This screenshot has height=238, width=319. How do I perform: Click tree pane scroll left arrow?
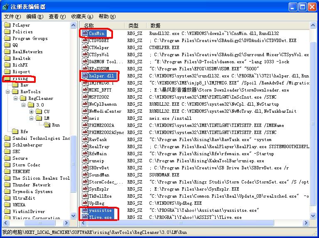pyautogui.click(x=6, y=223)
